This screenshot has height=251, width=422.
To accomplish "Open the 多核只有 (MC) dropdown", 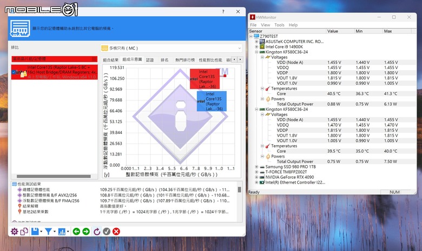I will (239, 49).
